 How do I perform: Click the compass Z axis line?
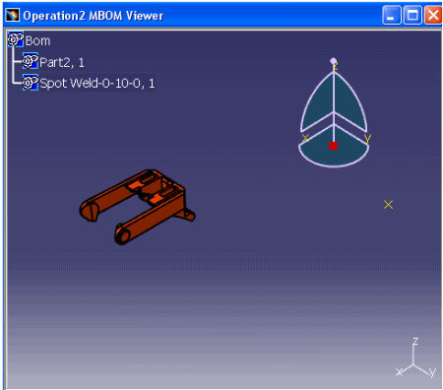pos(334,101)
